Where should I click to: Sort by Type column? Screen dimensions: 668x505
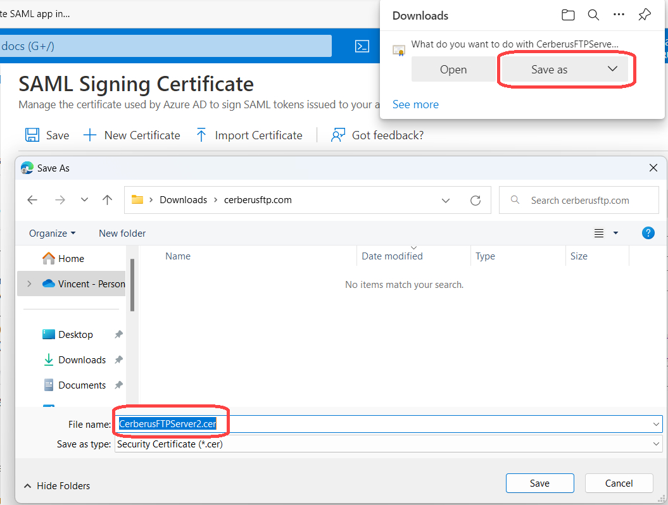[x=485, y=256]
